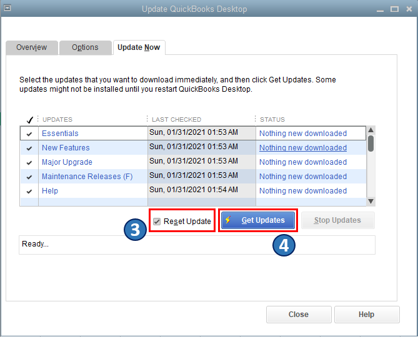Click Help row status 'Nothing new downloaded'
This screenshot has height=337, width=418.
pos(303,191)
